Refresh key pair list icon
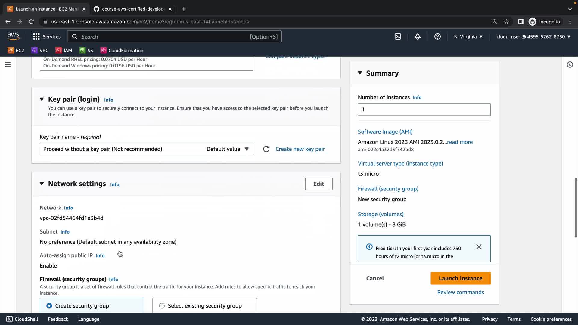Screen dimensions: 578x325 (x=266, y=149)
